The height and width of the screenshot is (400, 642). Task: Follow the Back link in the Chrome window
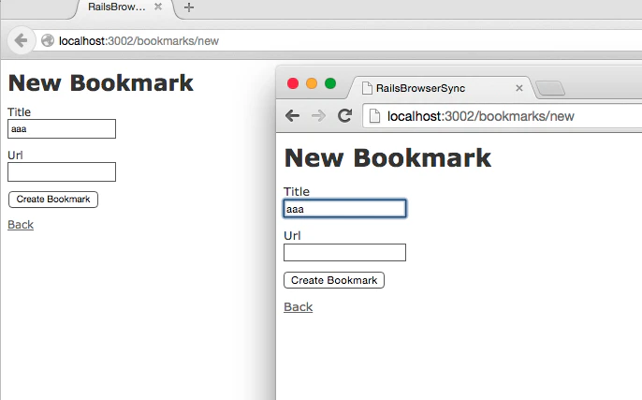[x=298, y=307]
